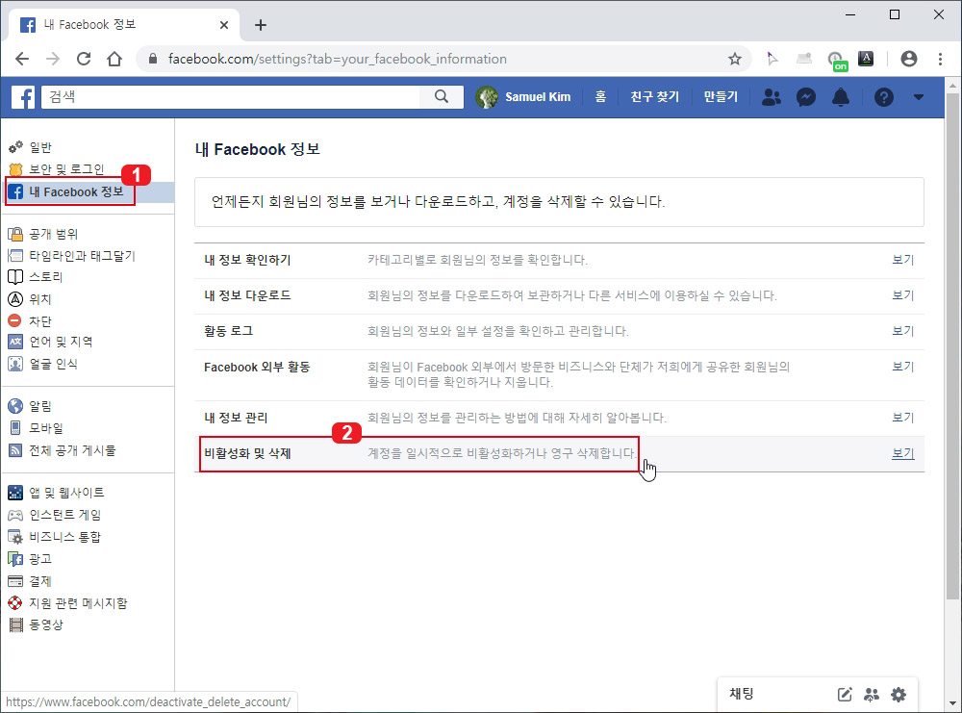
Task: Open 보안 및 로그인 settings
Action: [66, 168]
